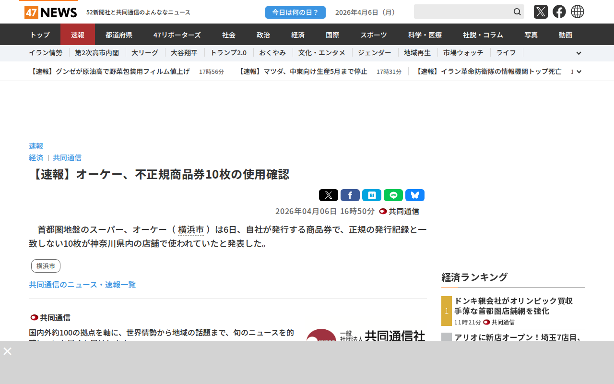
Task: Close the bottom banner ad
Action: 8,351
